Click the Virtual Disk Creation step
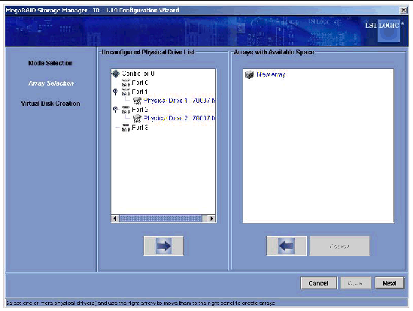The image size is (413, 311). coord(50,104)
